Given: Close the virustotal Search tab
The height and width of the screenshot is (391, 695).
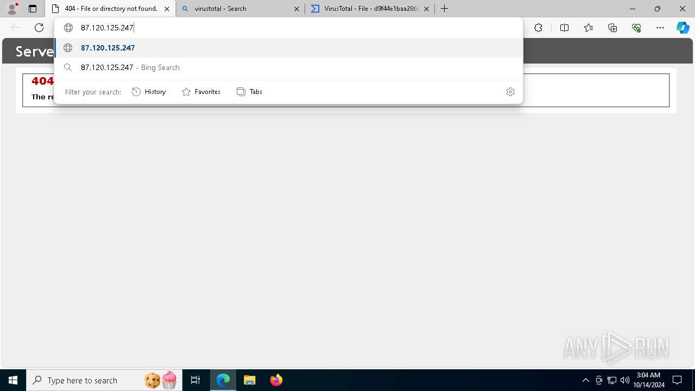Looking at the screenshot, I should point(296,9).
